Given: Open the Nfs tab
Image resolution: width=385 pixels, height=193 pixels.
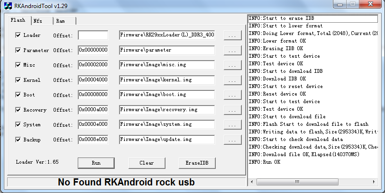Looking at the screenshot, I should (42, 21).
